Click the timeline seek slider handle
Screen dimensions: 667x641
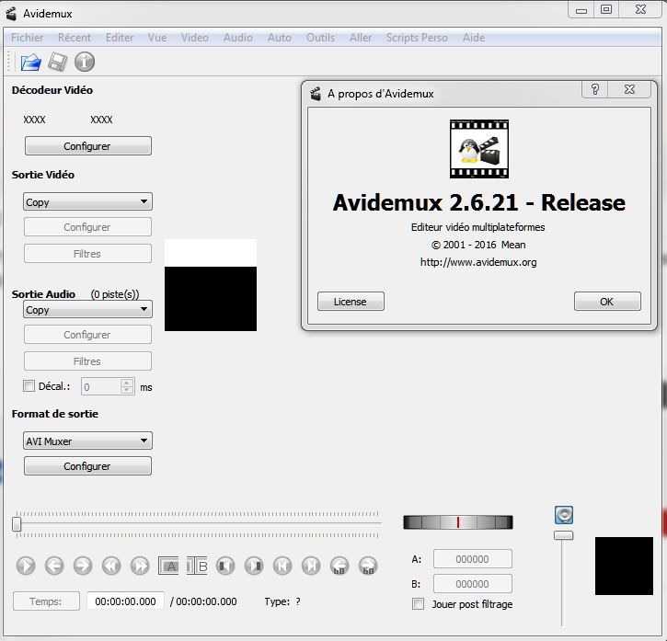pyautogui.click(x=17, y=524)
